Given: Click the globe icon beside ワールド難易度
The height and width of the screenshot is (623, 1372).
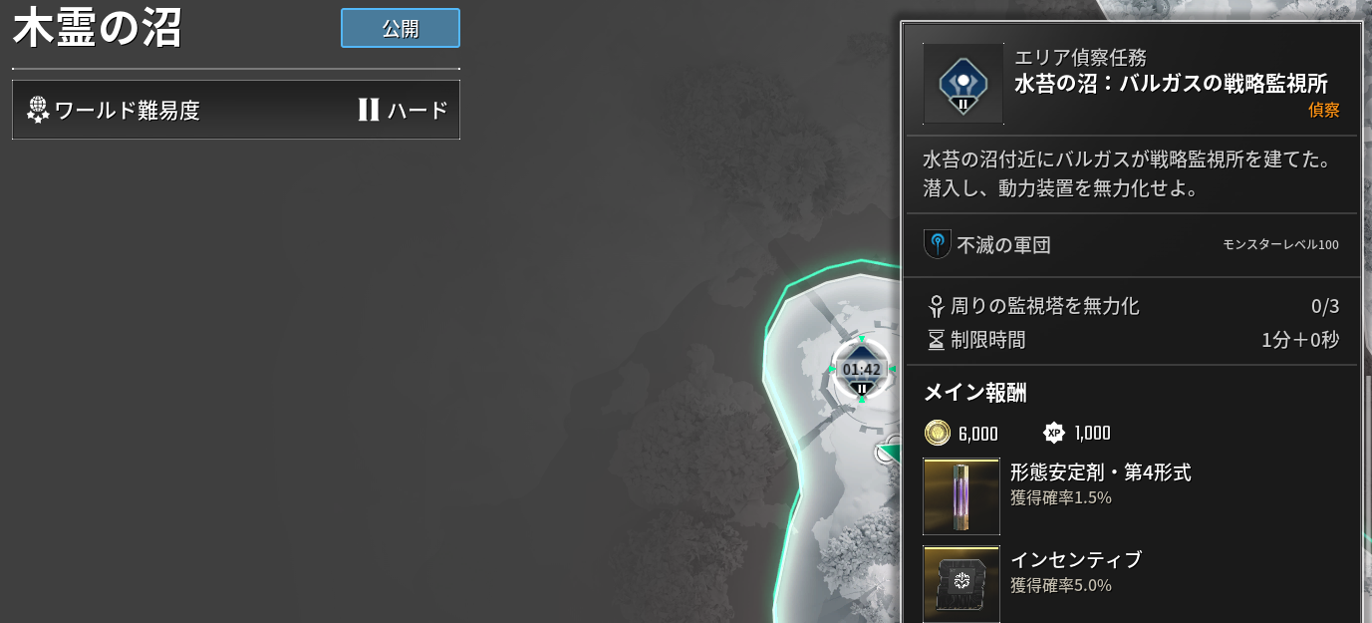Looking at the screenshot, I should tap(38, 110).
